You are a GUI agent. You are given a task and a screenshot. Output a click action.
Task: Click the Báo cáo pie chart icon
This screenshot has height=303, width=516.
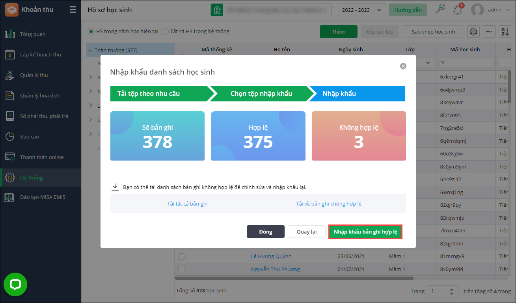coord(10,137)
